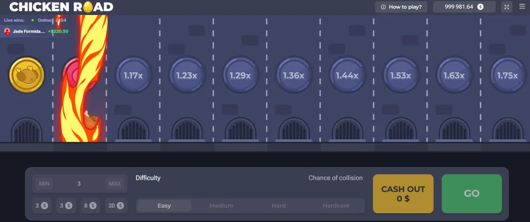Toggle fullscreen mode icon
This screenshot has width=530, height=222.
tap(506, 7)
